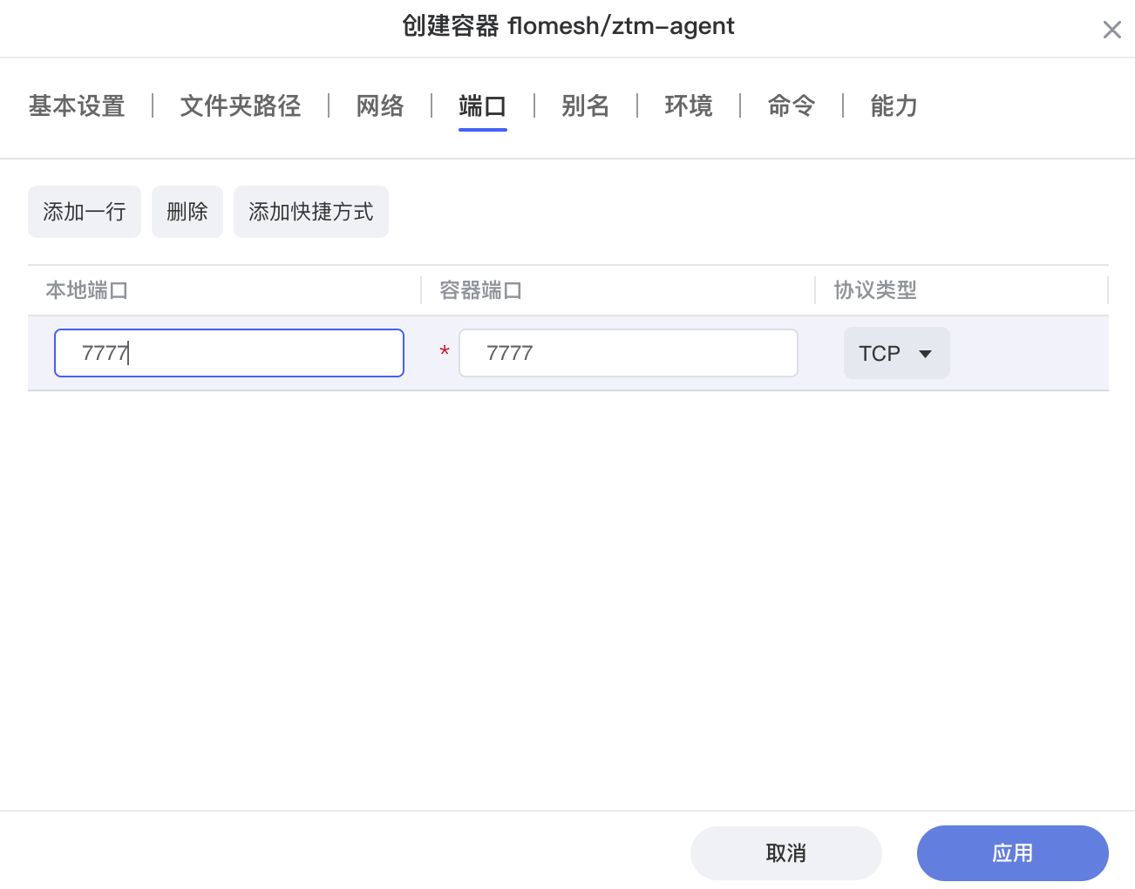Screen dimensions: 1135x889
Task: Open the 文件夹路径 tab
Action: pos(240,106)
